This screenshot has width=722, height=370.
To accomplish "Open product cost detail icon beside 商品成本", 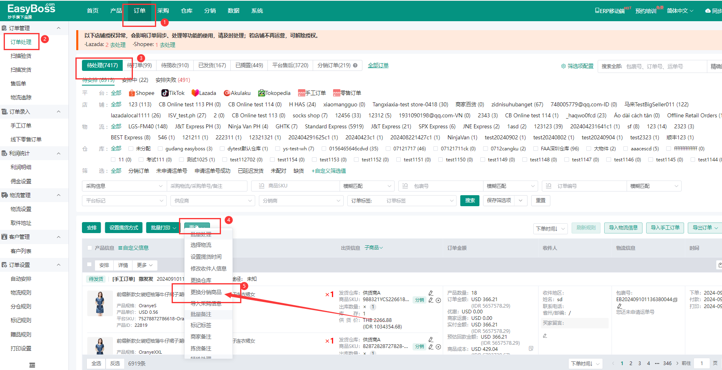I will click(x=531, y=348).
